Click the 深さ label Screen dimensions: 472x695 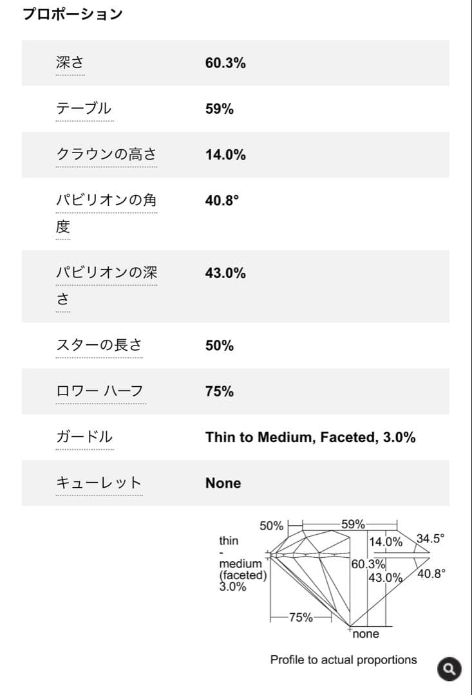[x=70, y=63]
